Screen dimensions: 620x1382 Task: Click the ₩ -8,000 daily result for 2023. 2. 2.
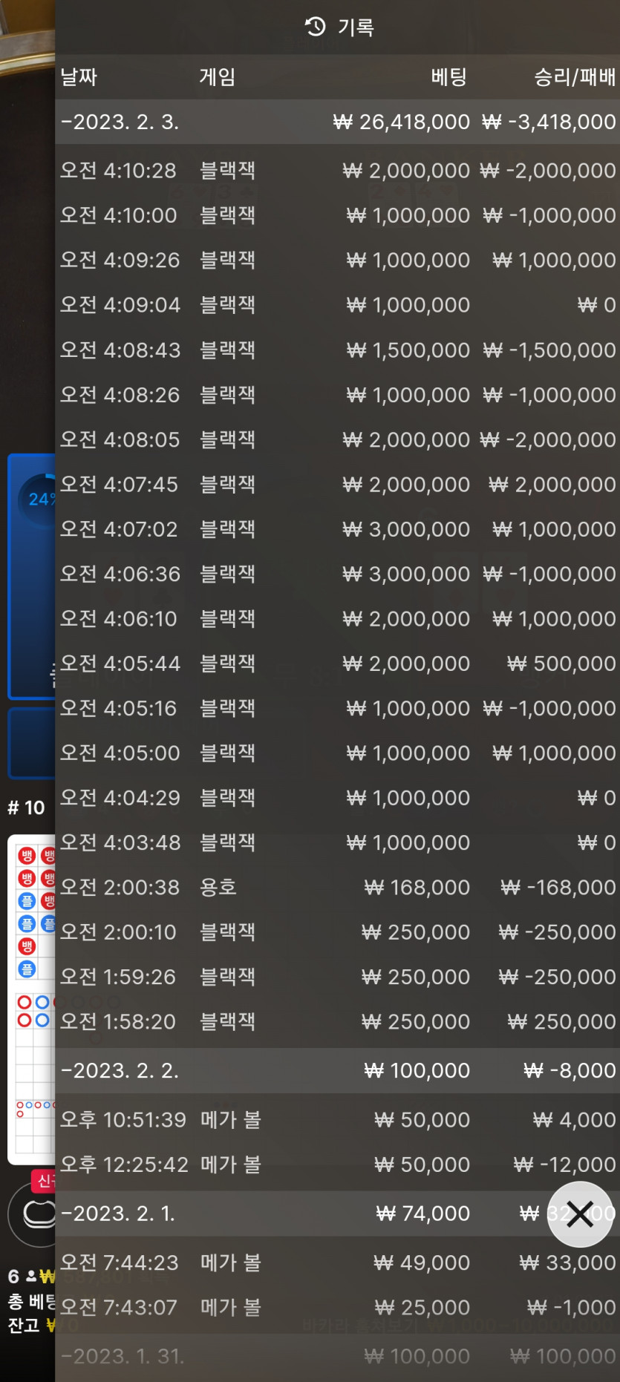pyautogui.click(x=570, y=1070)
